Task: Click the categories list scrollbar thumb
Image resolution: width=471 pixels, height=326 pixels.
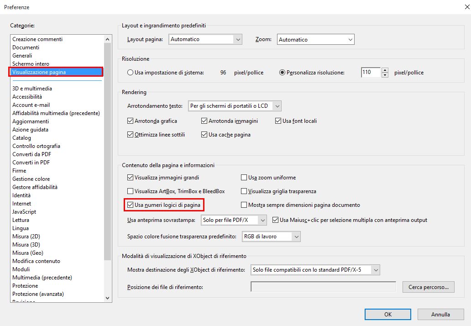Action: (x=108, y=152)
